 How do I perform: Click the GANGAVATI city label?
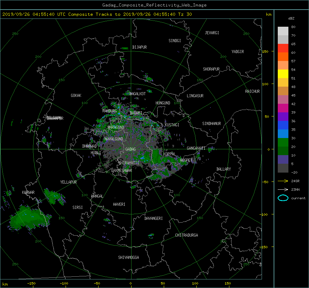pos(196,148)
